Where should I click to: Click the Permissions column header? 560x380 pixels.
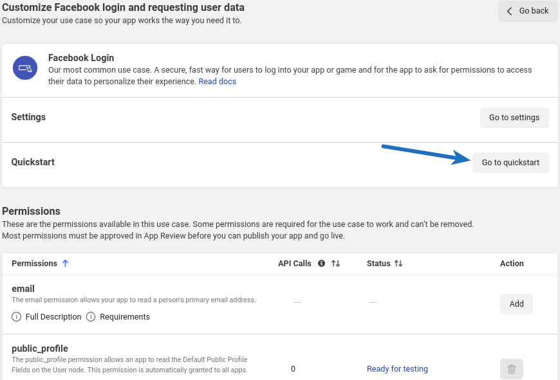click(x=34, y=264)
